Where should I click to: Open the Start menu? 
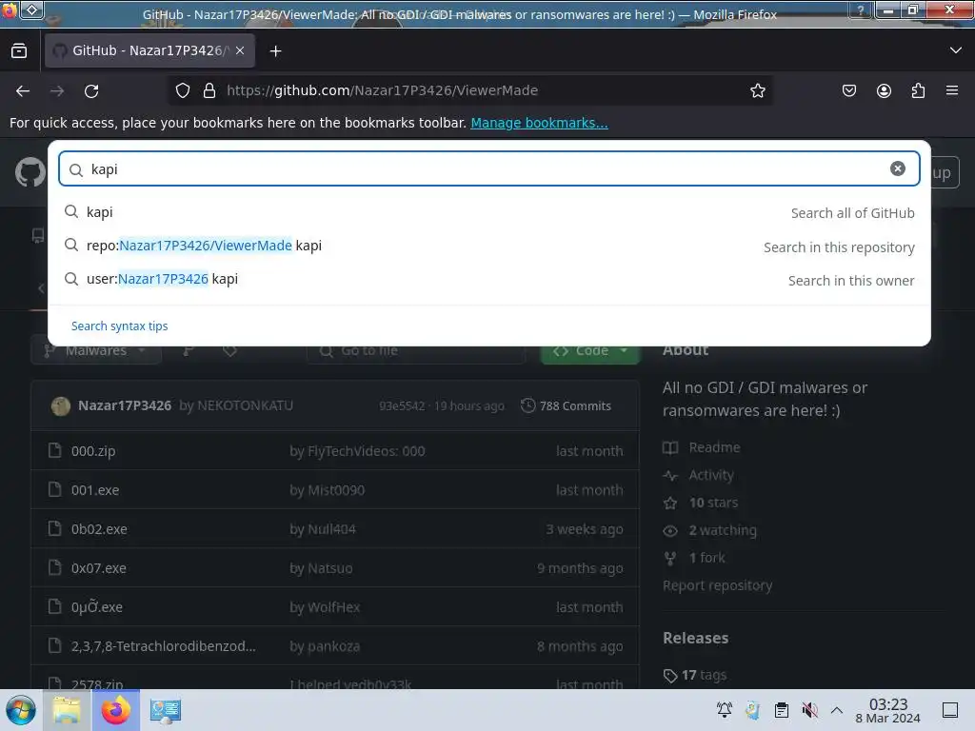21,710
